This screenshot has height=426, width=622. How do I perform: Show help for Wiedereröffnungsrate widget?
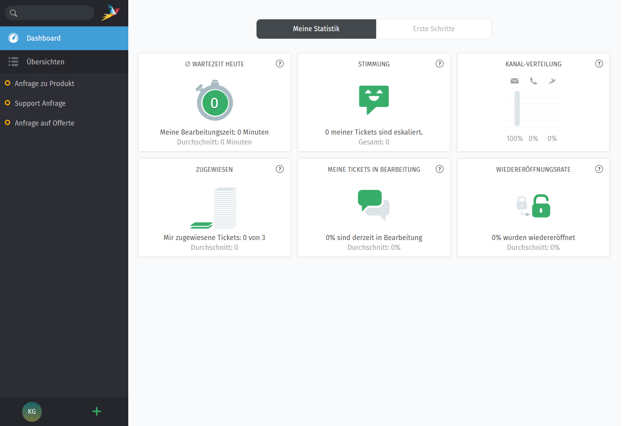click(x=599, y=169)
